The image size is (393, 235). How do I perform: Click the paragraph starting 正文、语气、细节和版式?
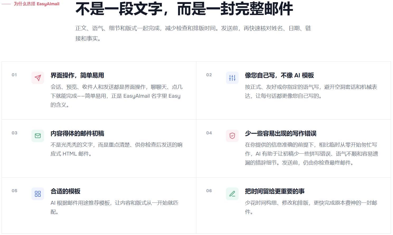pos(193,33)
